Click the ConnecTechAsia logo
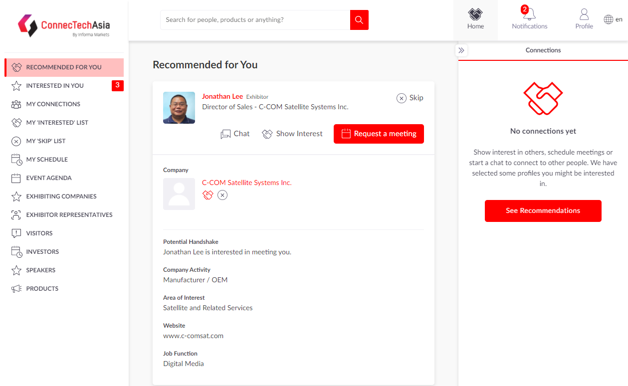628x386 pixels. (64, 26)
